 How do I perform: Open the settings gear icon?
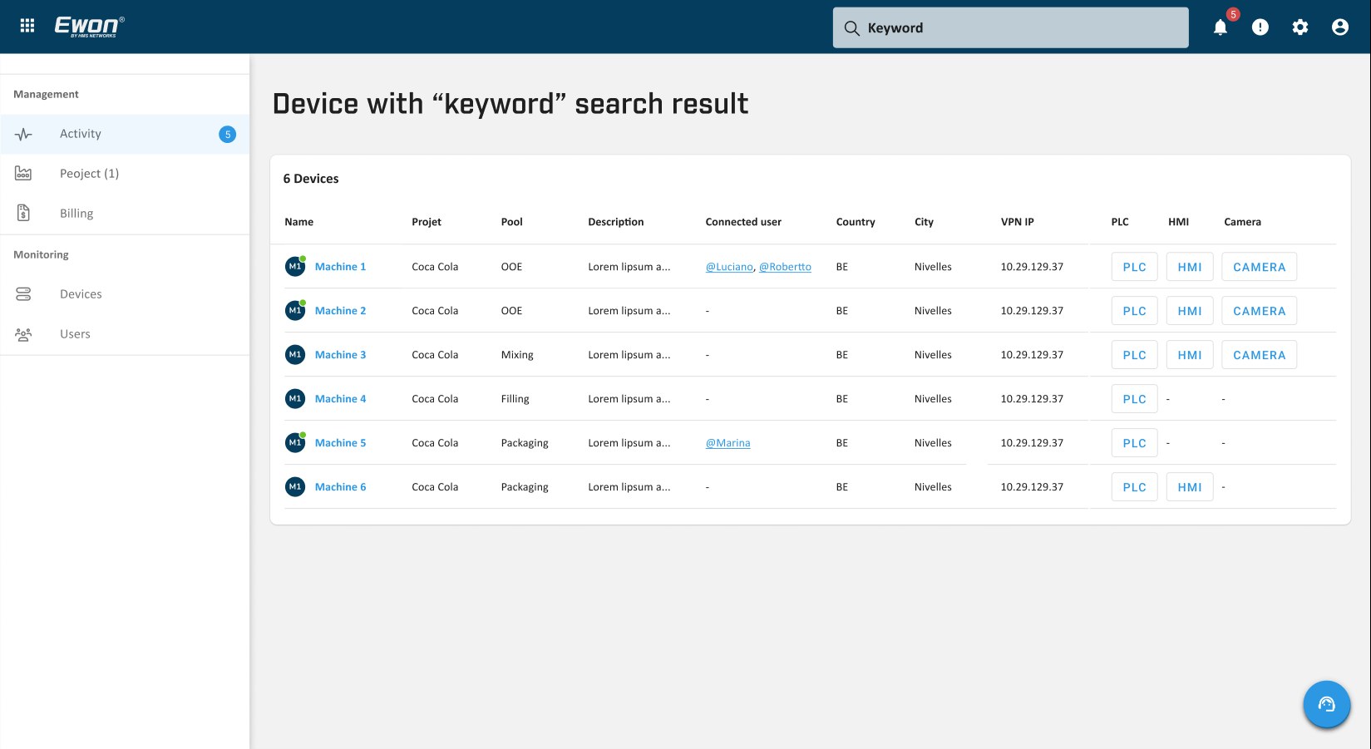pyautogui.click(x=1300, y=27)
